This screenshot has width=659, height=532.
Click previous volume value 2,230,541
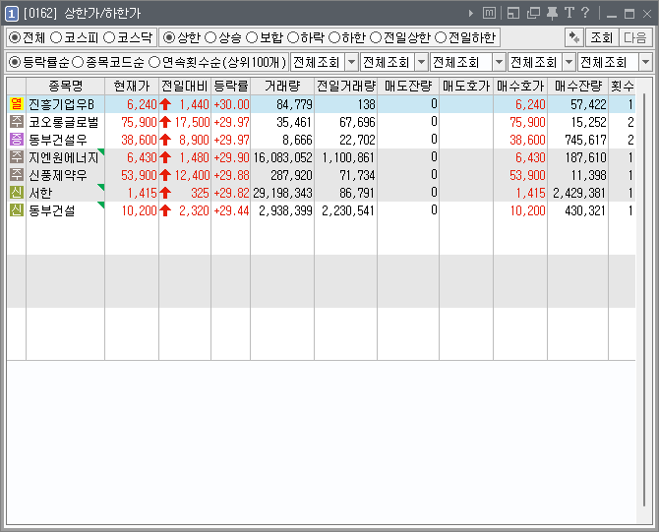click(348, 210)
